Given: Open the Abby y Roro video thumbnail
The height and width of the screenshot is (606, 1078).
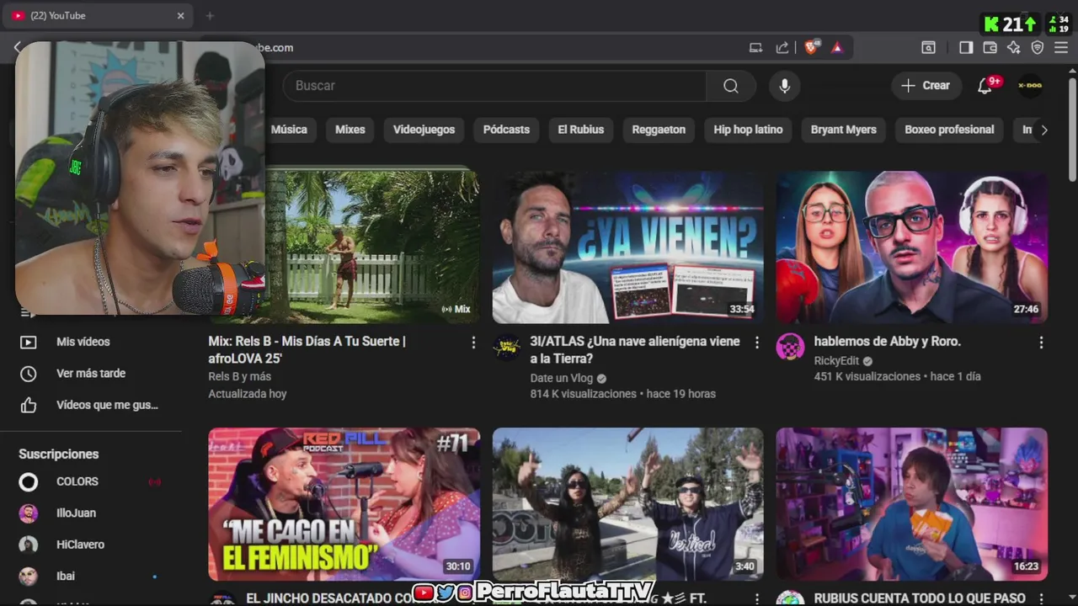Looking at the screenshot, I should [911, 247].
